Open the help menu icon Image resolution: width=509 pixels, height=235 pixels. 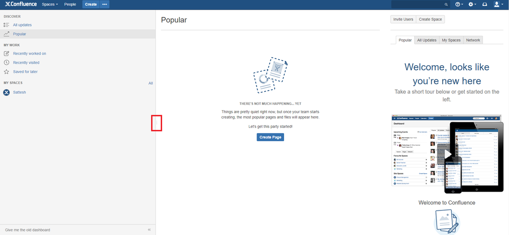[459, 4]
